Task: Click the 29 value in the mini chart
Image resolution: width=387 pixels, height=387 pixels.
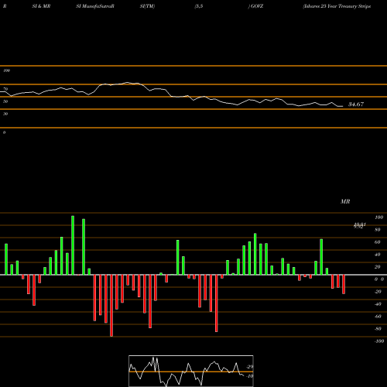Action: click(250, 367)
